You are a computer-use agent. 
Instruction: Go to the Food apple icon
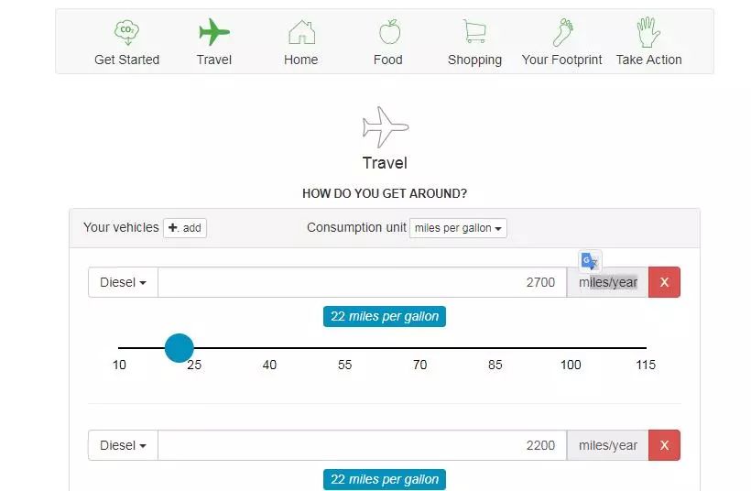click(389, 32)
